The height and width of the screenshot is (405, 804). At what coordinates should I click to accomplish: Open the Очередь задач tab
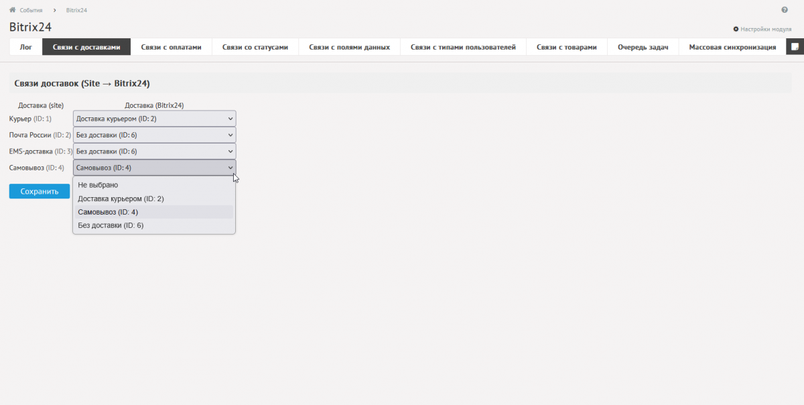point(643,47)
